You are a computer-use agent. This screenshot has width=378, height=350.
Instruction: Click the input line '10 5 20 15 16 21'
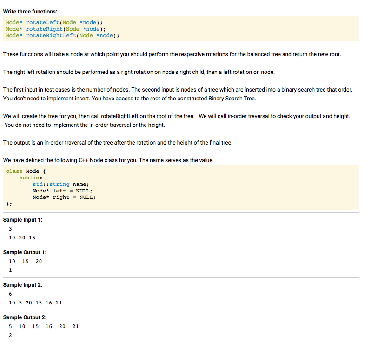click(35, 303)
